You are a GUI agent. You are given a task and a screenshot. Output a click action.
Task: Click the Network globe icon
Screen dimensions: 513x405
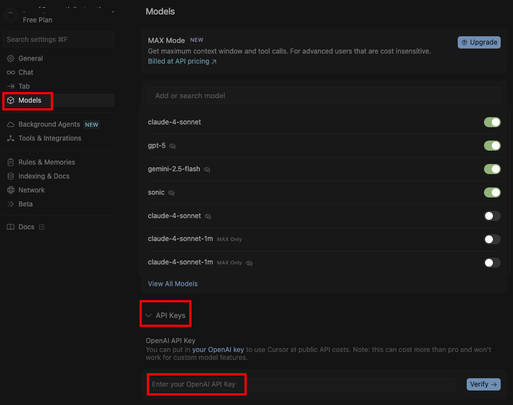coord(11,190)
